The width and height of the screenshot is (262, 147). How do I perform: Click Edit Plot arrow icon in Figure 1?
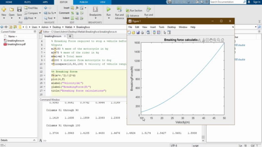tap(165, 33)
